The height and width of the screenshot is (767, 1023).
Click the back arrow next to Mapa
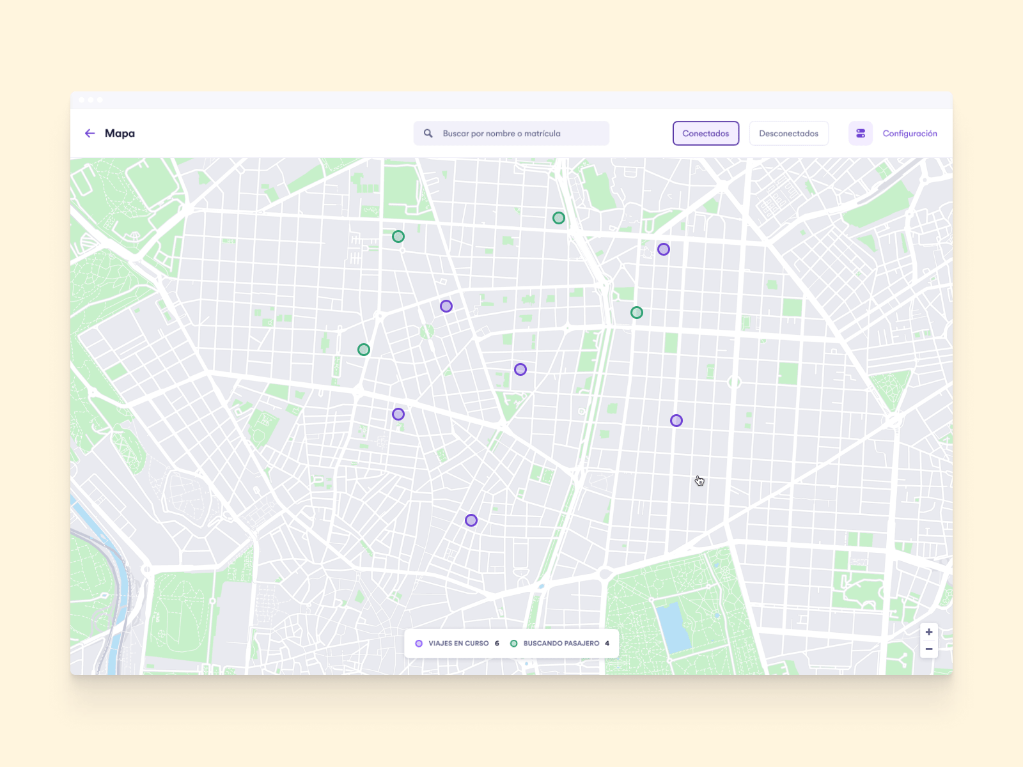pos(90,133)
